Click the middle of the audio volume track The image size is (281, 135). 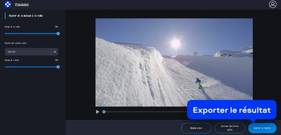[x=31, y=67]
